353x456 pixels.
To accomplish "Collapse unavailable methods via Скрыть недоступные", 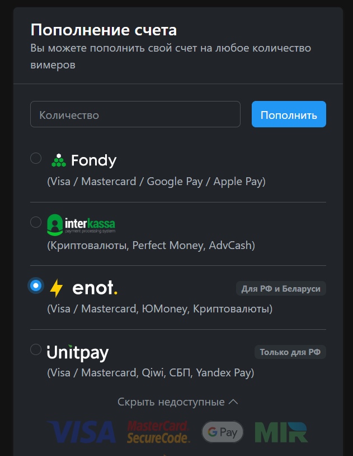I will pyautogui.click(x=171, y=402).
